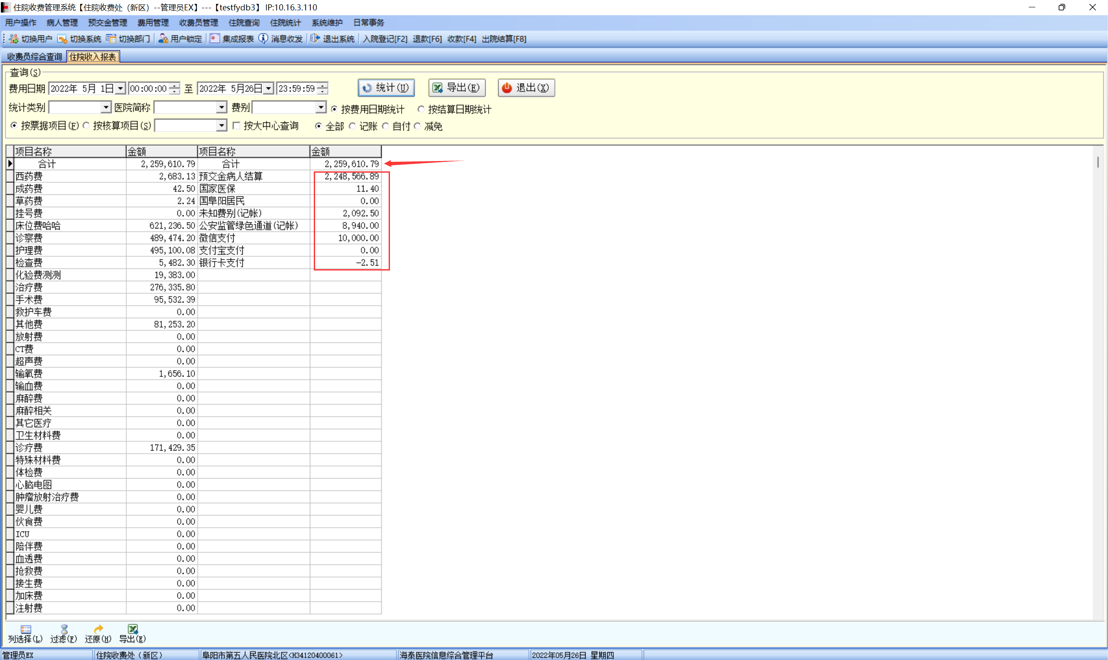Click the 过滤 filter icon at bottom
Image resolution: width=1108 pixels, height=660 pixels.
[64, 629]
